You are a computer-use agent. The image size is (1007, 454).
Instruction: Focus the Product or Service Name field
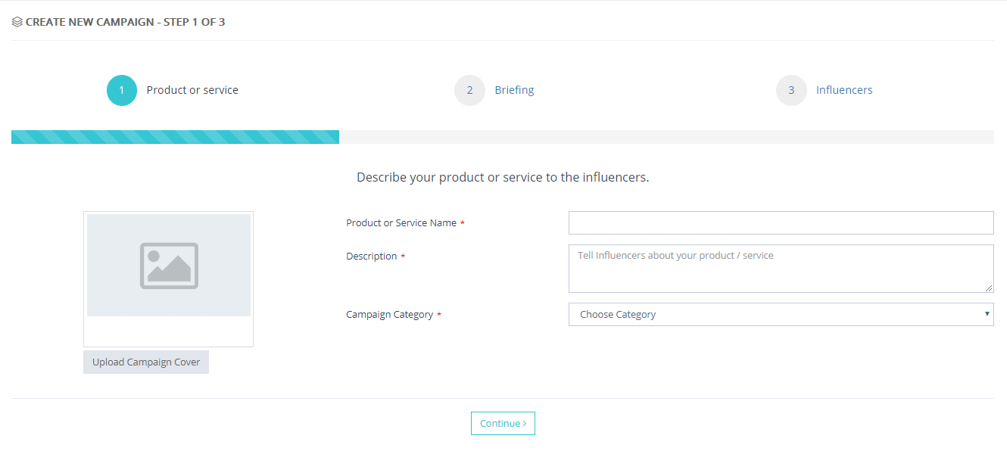(781, 223)
